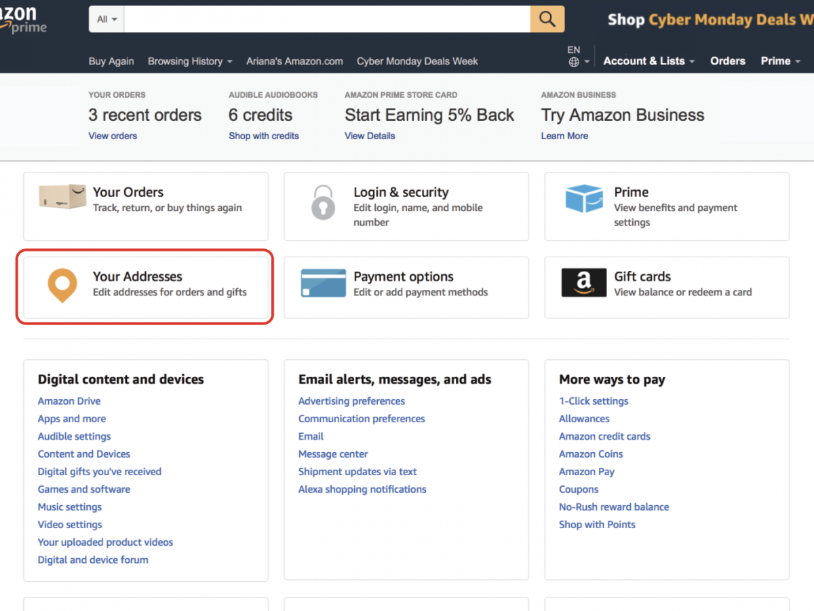
Task: Open Alexa shopping notifications
Action: (362, 489)
